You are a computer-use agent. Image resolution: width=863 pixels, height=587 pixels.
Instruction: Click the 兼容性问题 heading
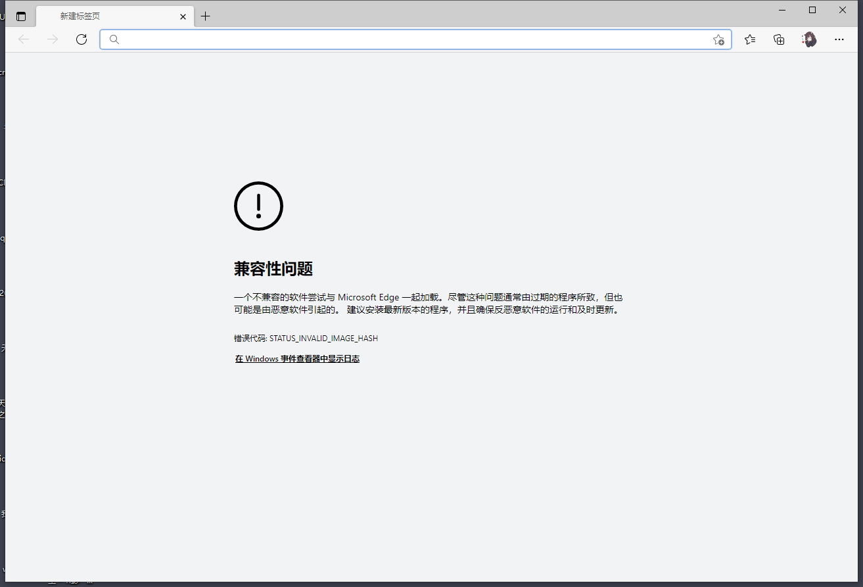coord(273,269)
